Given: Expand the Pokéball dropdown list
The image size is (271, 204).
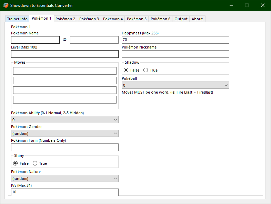Looking at the screenshot, I should coord(175,85).
